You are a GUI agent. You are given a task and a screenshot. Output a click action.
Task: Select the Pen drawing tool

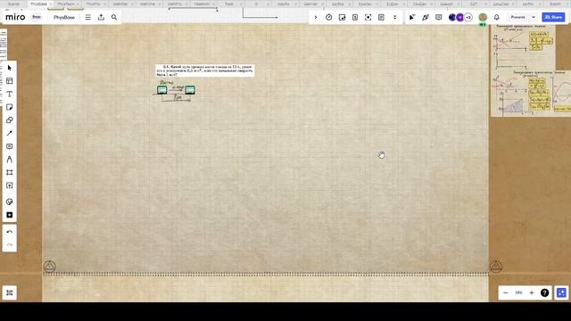point(10,160)
